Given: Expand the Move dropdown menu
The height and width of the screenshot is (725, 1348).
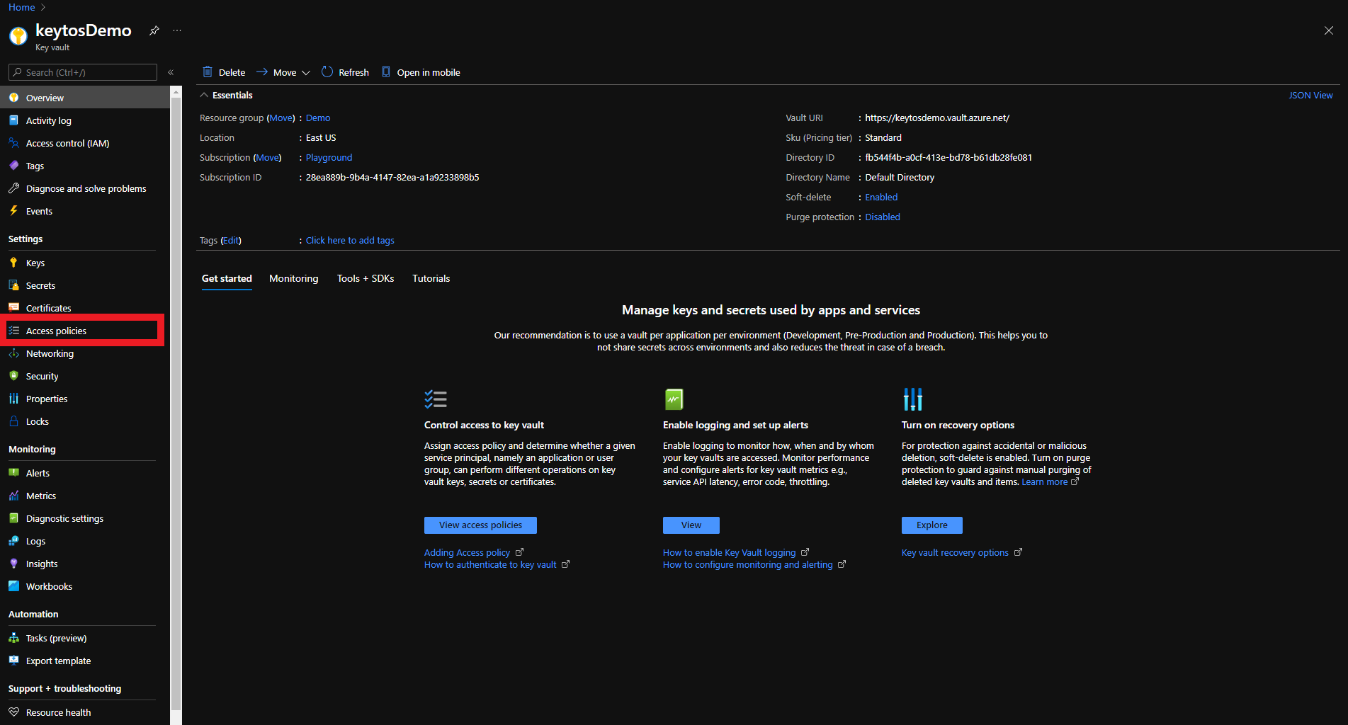Looking at the screenshot, I should [x=283, y=72].
